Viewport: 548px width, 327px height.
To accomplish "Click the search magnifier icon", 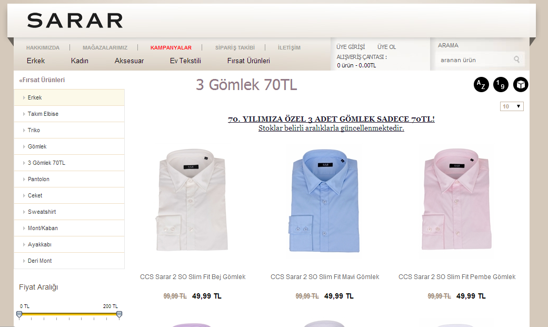I will 516,60.
